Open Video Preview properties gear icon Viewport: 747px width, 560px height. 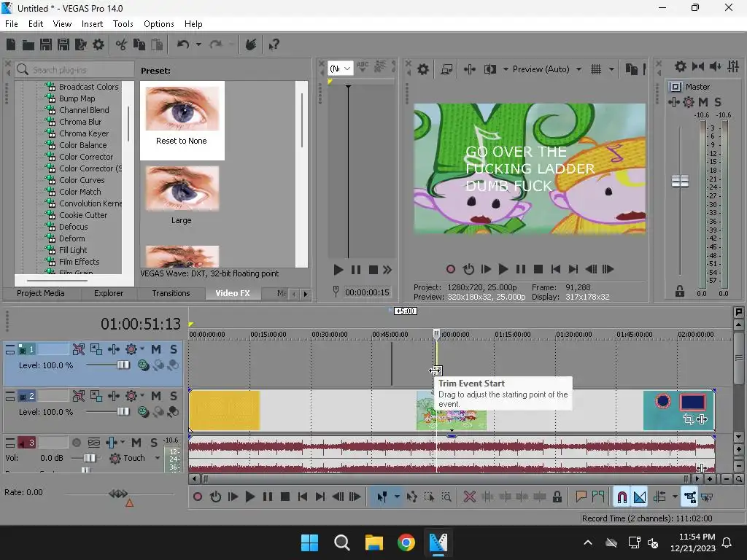422,69
